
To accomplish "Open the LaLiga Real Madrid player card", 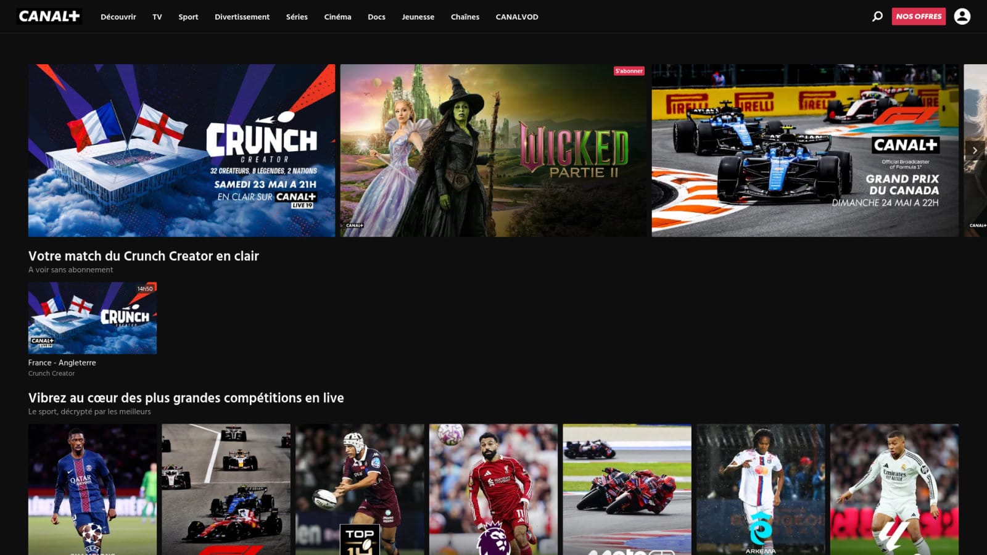I will 894,489.
